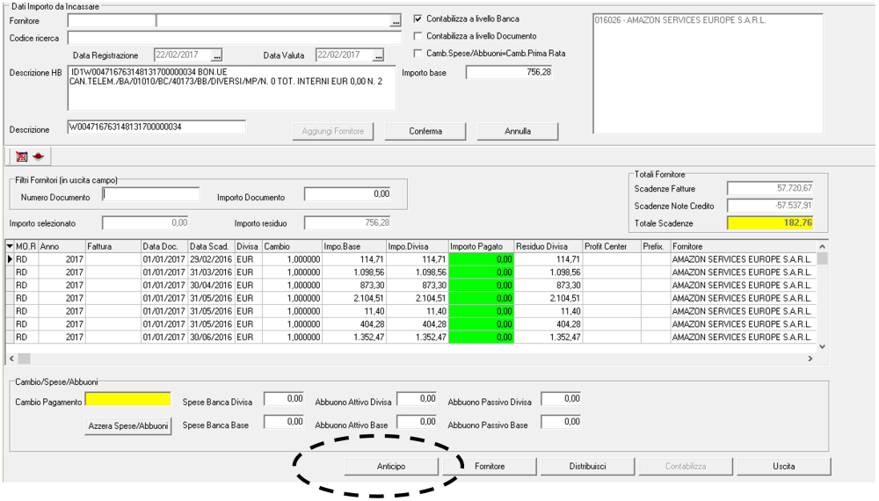Click the Conferma button

425,131
